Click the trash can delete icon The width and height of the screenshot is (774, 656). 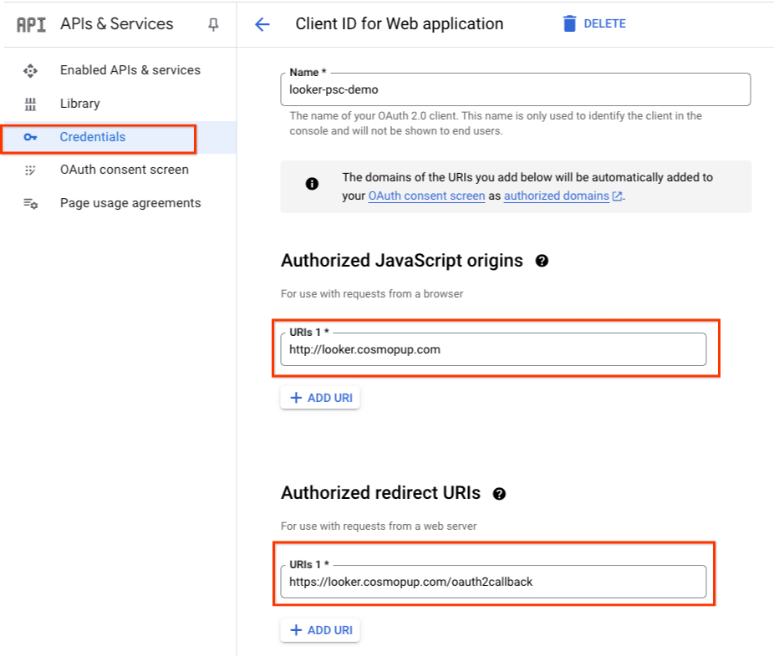(x=570, y=23)
